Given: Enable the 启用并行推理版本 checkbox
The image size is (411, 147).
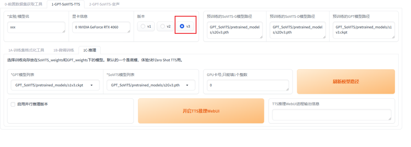Looking at the screenshot, I should click(x=13, y=104).
